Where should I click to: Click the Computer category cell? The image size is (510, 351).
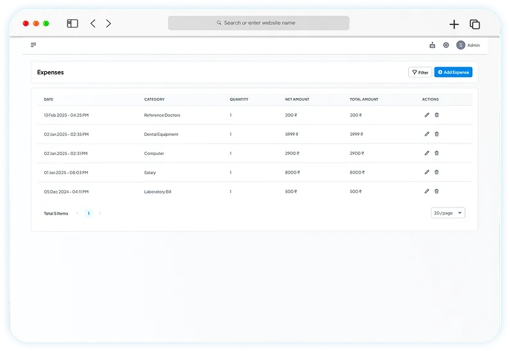(x=154, y=154)
